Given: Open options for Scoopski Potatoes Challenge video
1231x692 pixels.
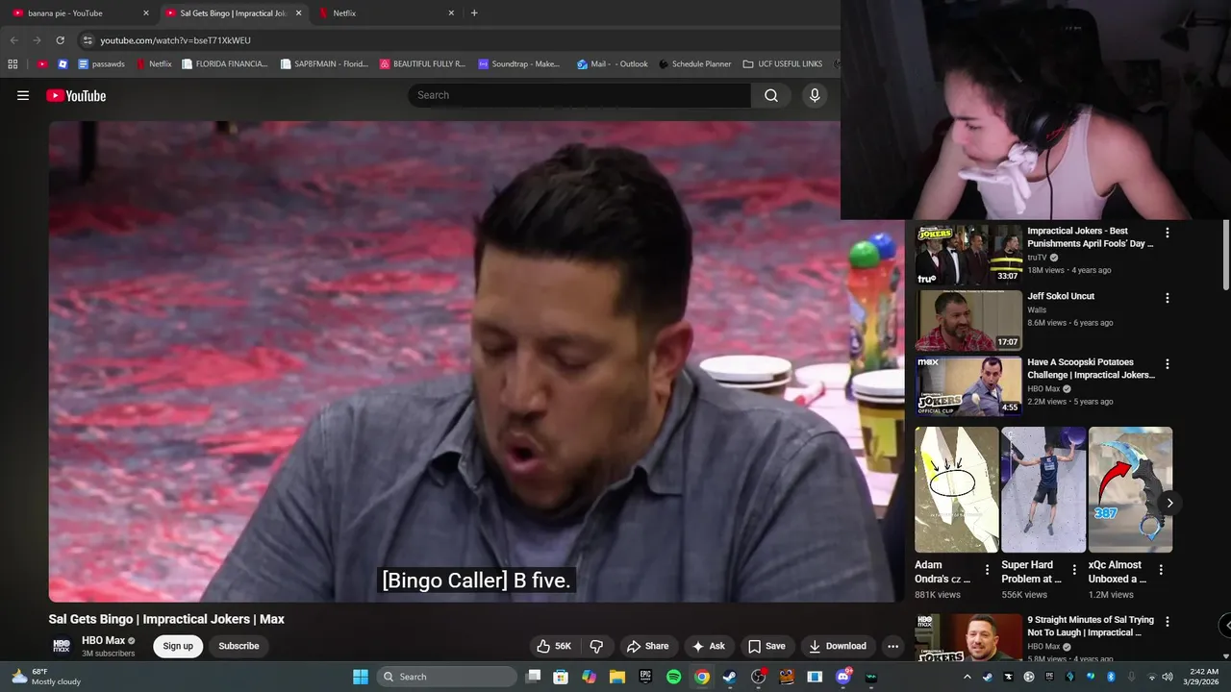Looking at the screenshot, I should 1168,364.
